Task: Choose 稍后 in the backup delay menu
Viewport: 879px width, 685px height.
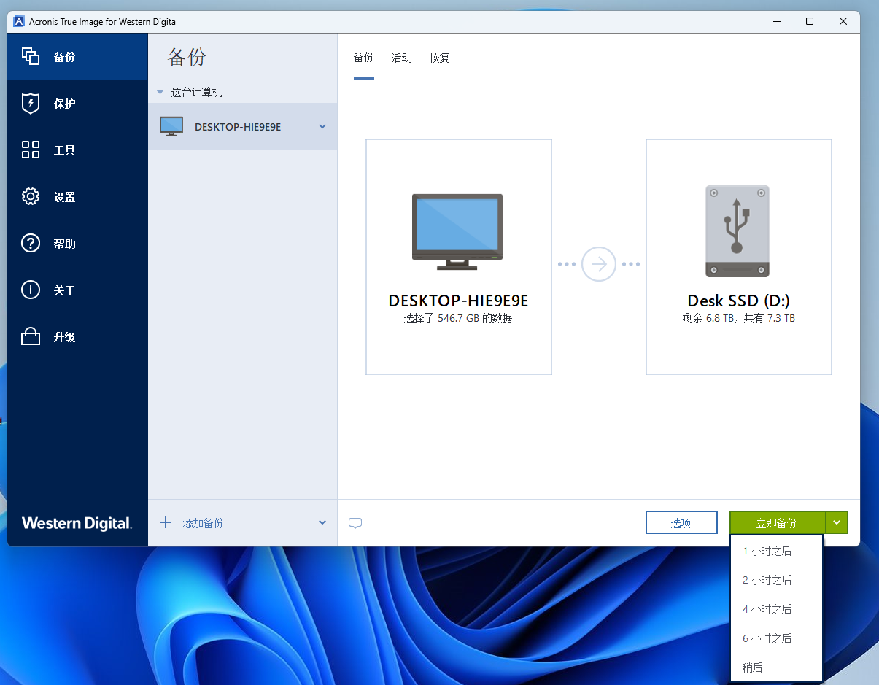Action: (752, 667)
